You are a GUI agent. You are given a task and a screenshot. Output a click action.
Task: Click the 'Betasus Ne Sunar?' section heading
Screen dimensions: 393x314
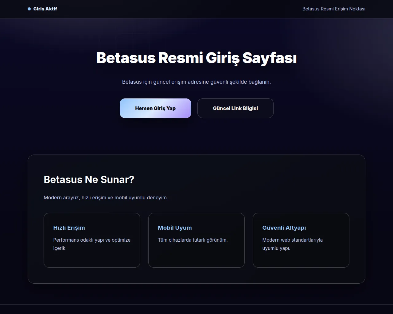pos(89,179)
